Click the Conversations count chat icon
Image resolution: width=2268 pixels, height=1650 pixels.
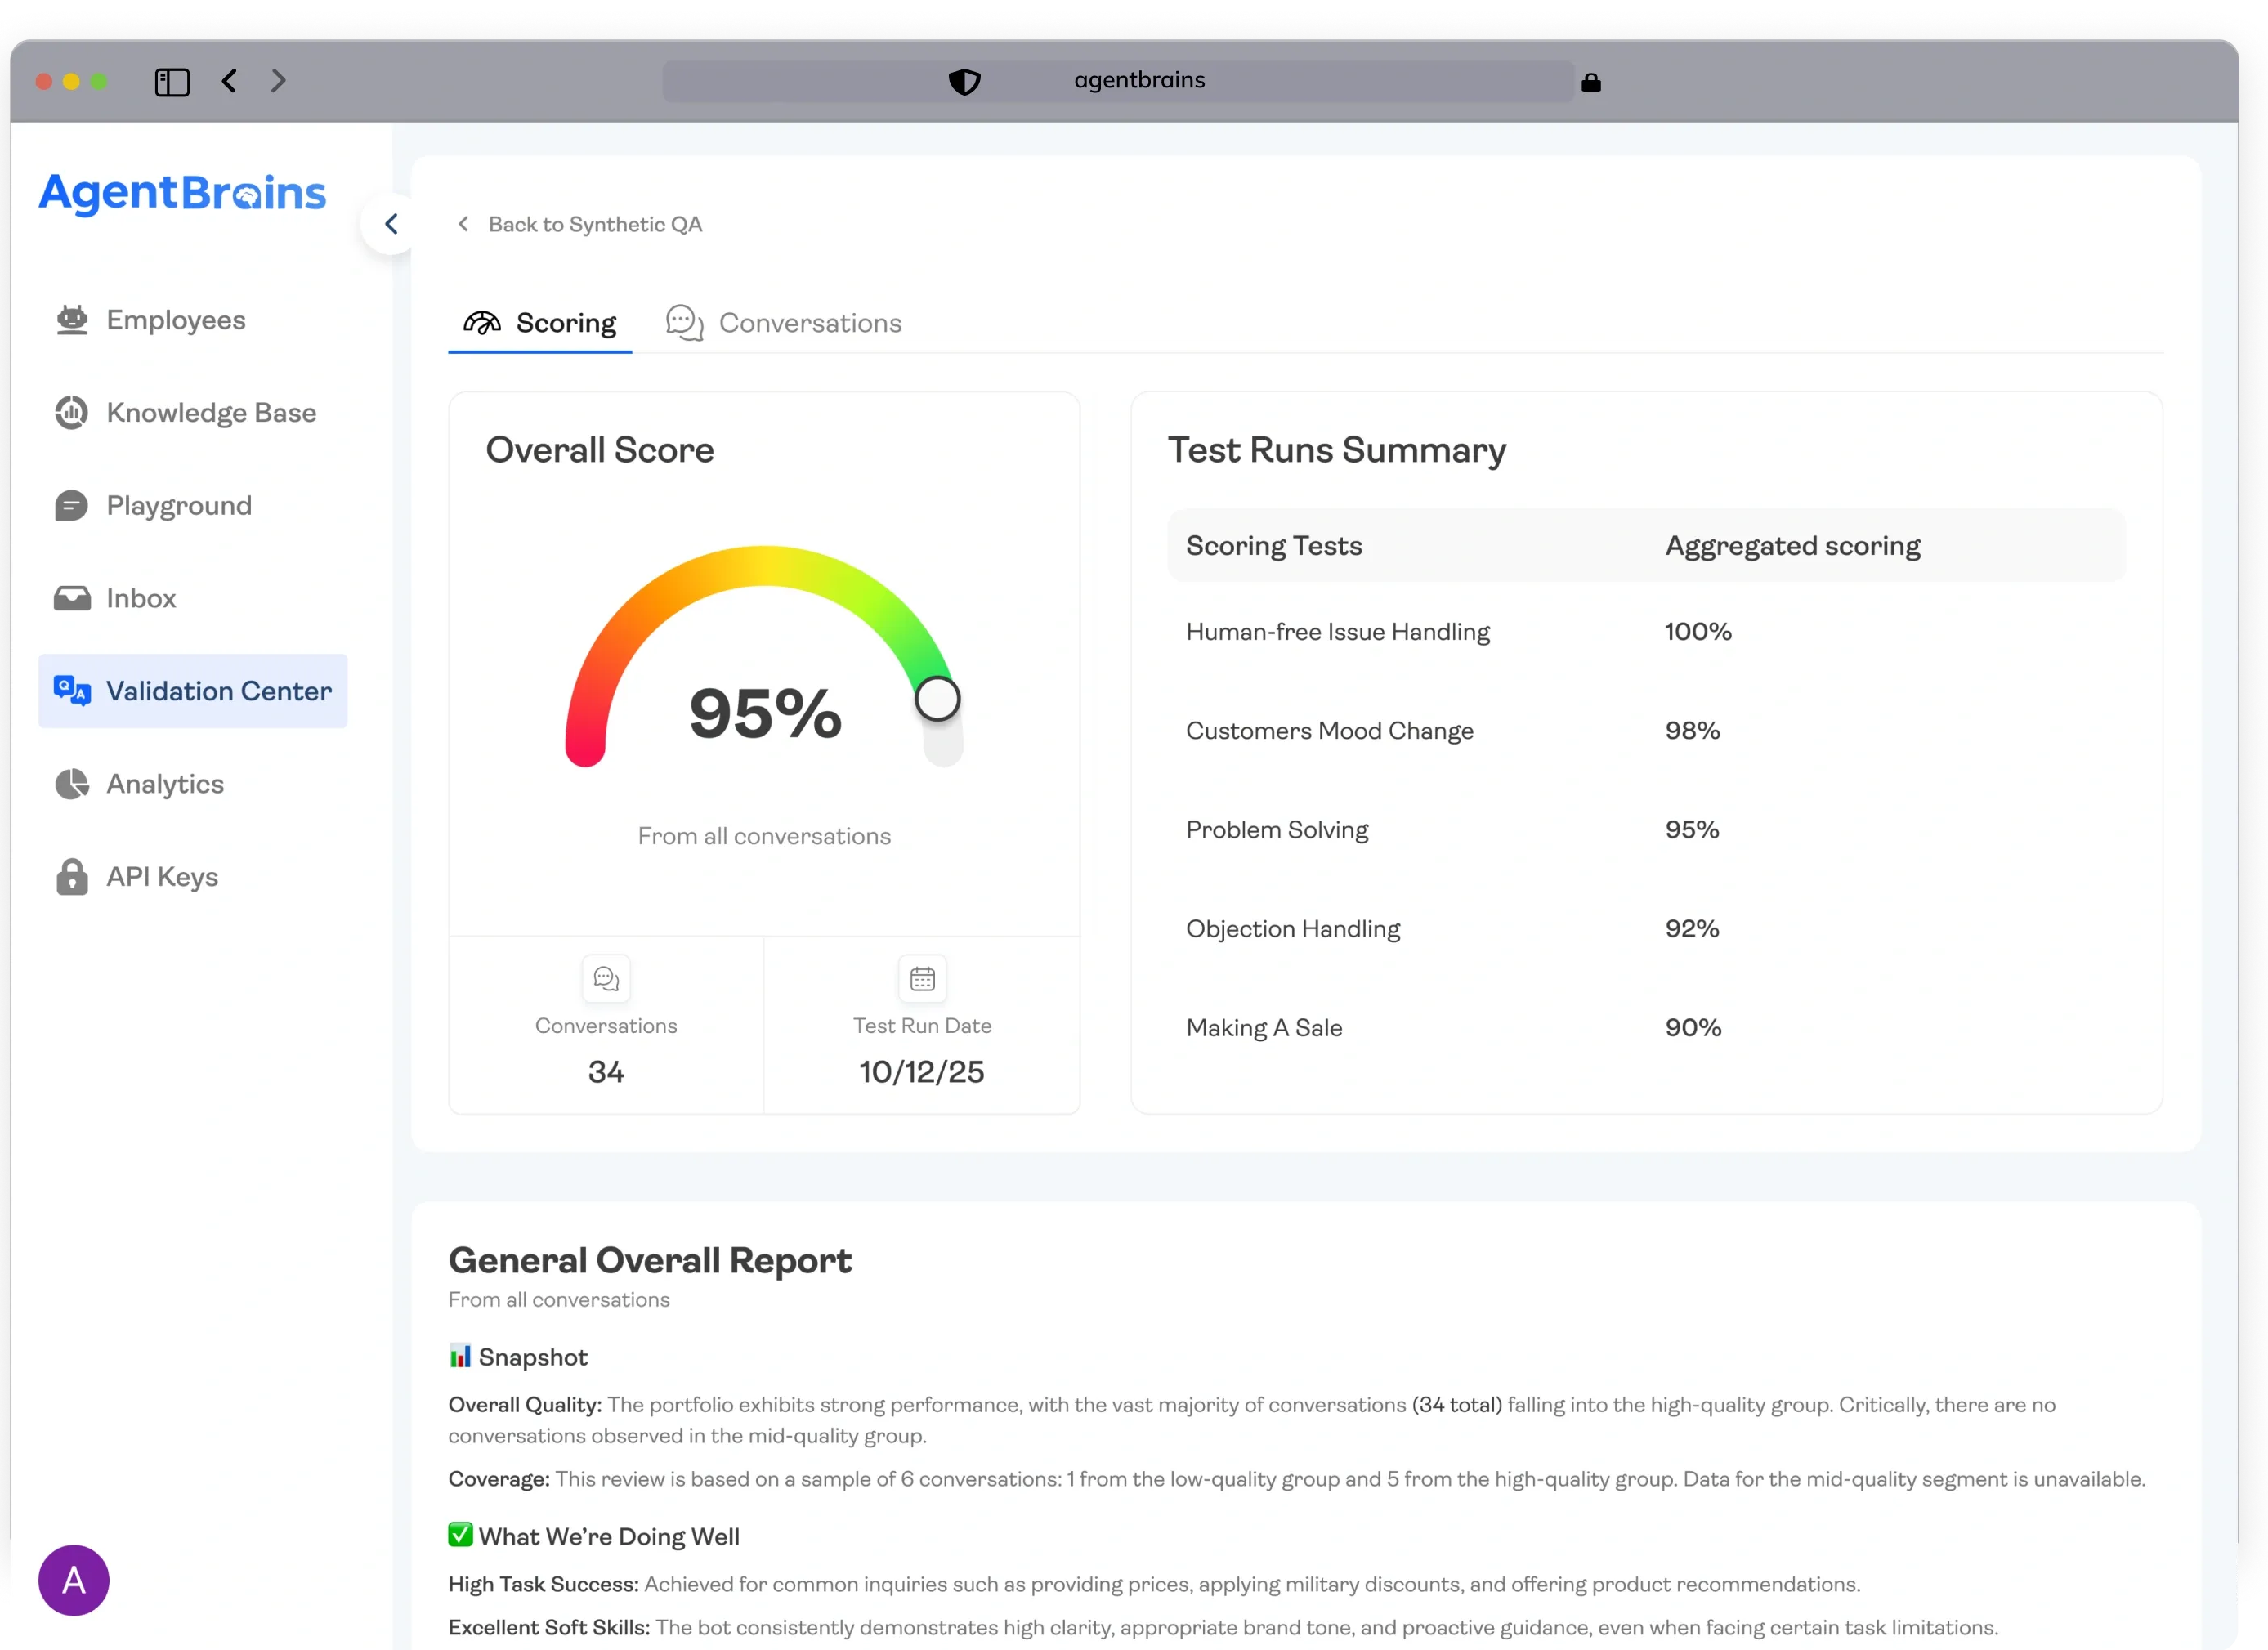pyautogui.click(x=606, y=978)
